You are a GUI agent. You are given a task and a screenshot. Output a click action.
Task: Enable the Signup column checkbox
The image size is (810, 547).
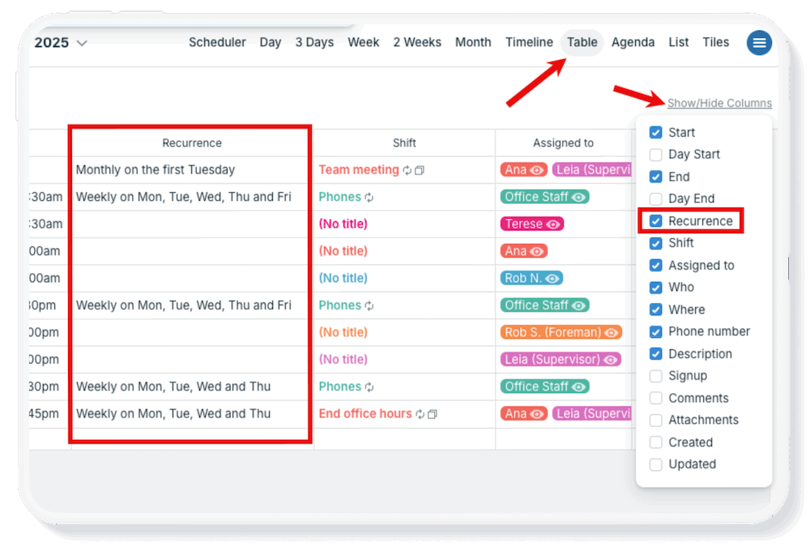655,376
